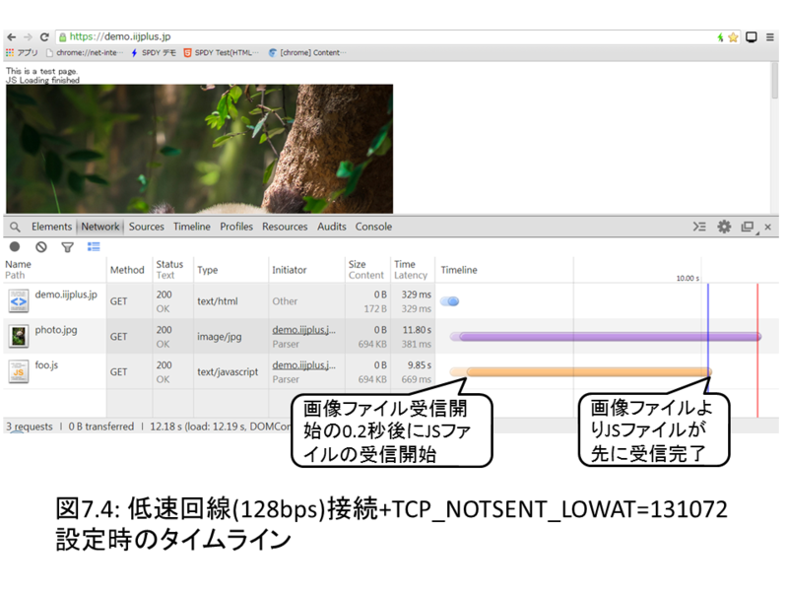Toggle the console drawer icon
This screenshot has height=591, width=788.
coord(699,227)
